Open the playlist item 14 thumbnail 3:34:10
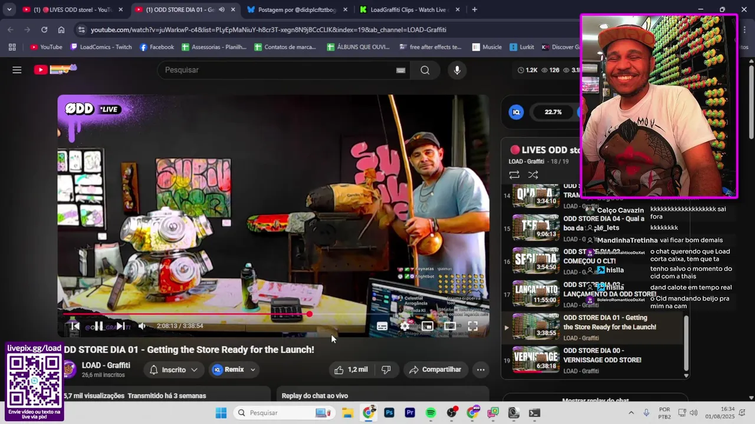 pyautogui.click(x=536, y=196)
